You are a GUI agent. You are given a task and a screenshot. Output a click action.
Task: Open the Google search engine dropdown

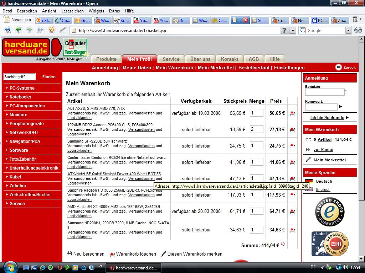tap(348, 31)
